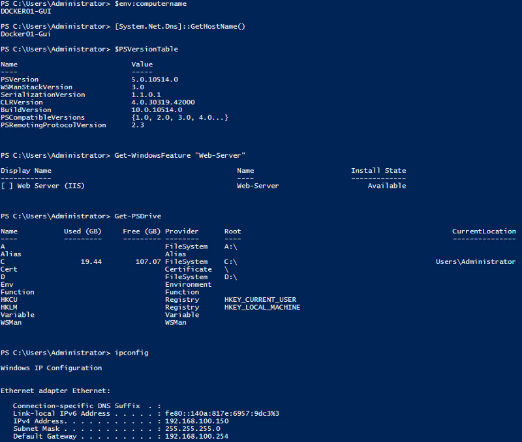Select the uppercase DOCKER01-GUI output line
The height and width of the screenshot is (442, 522).
pyautogui.click(x=24, y=12)
